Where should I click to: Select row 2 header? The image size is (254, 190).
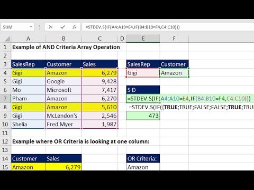pos(5,55)
